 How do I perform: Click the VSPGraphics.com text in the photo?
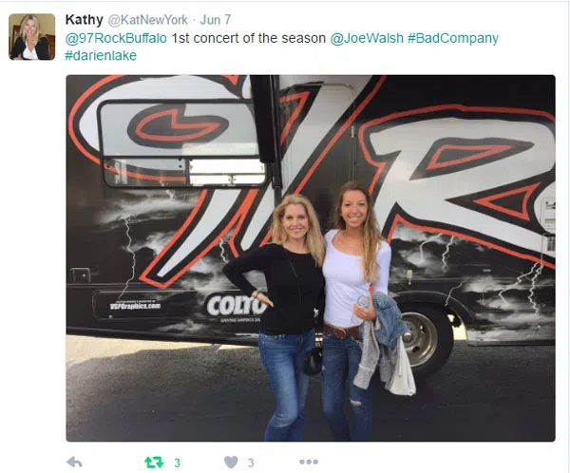tap(135, 306)
